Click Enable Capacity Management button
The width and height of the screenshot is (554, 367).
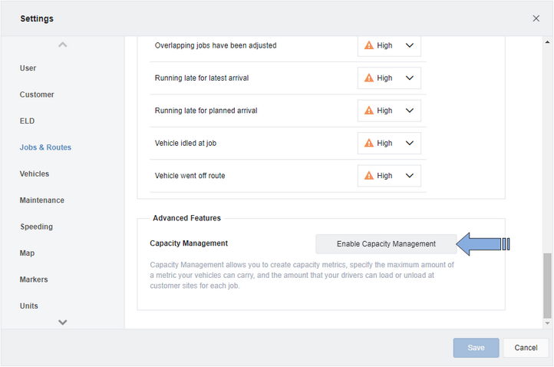point(386,244)
